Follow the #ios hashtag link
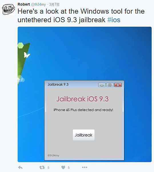154x172 pixels. (114, 20)
